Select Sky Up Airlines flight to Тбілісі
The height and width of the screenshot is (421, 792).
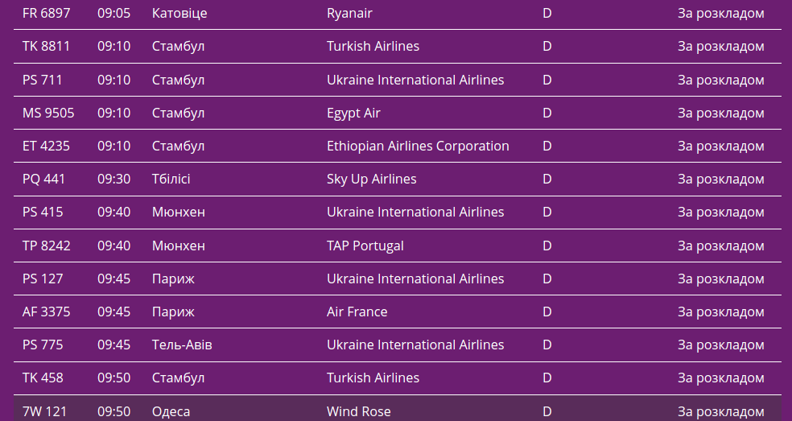click(371, 179)
